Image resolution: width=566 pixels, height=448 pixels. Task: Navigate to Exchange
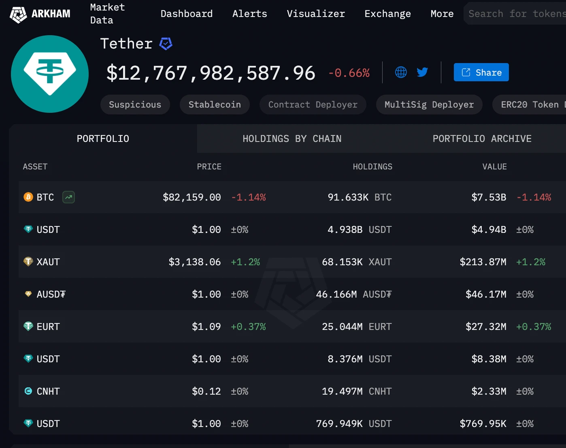(x=388, y=14)
